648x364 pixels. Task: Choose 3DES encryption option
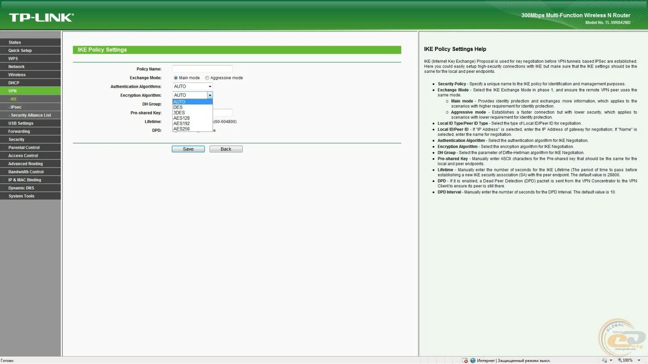coord(192,113)
